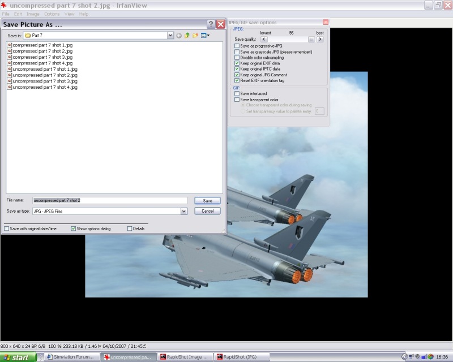This screenshot has height=362, width=453.
Task: Click the go back navigation icon
Action: (179, 36)
